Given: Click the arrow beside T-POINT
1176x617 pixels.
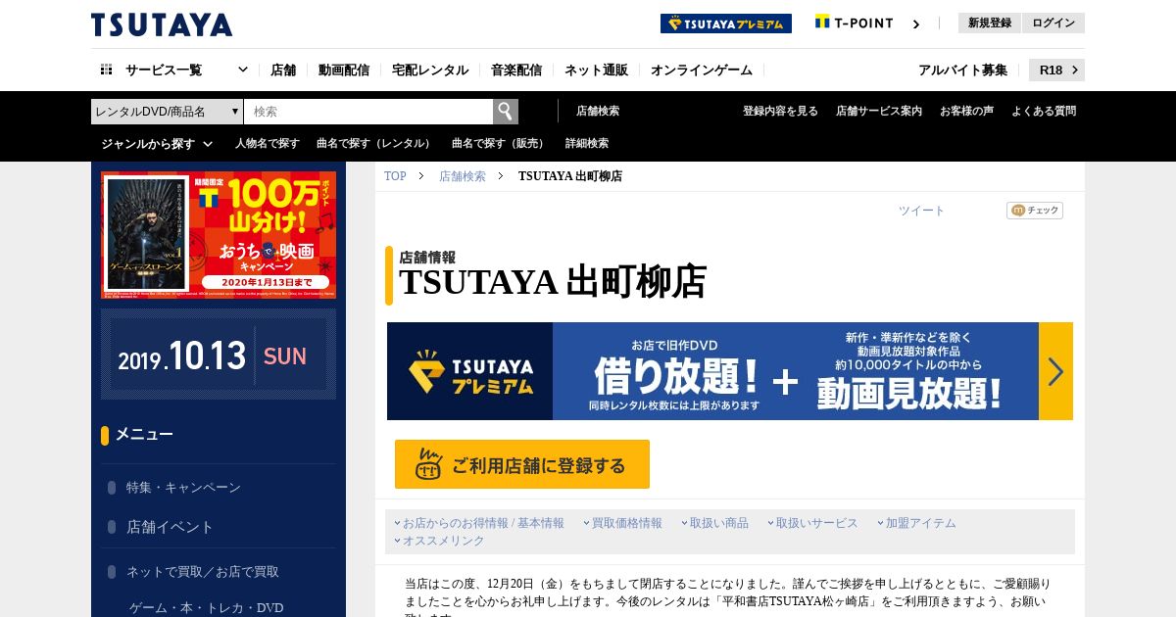Looking at the screenshot, I should click(x=916, y=24).
